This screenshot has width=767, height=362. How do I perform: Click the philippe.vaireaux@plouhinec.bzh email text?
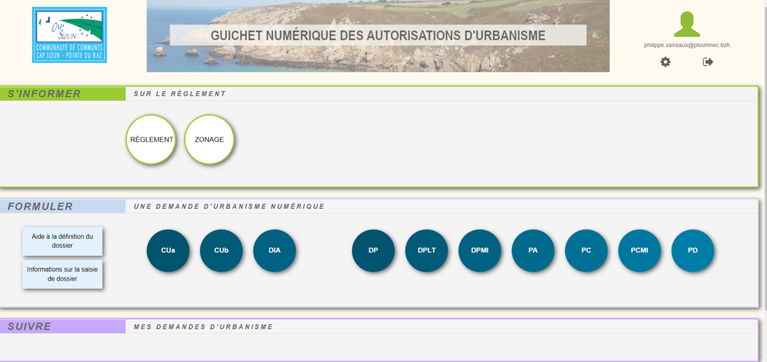pos(687,45)
